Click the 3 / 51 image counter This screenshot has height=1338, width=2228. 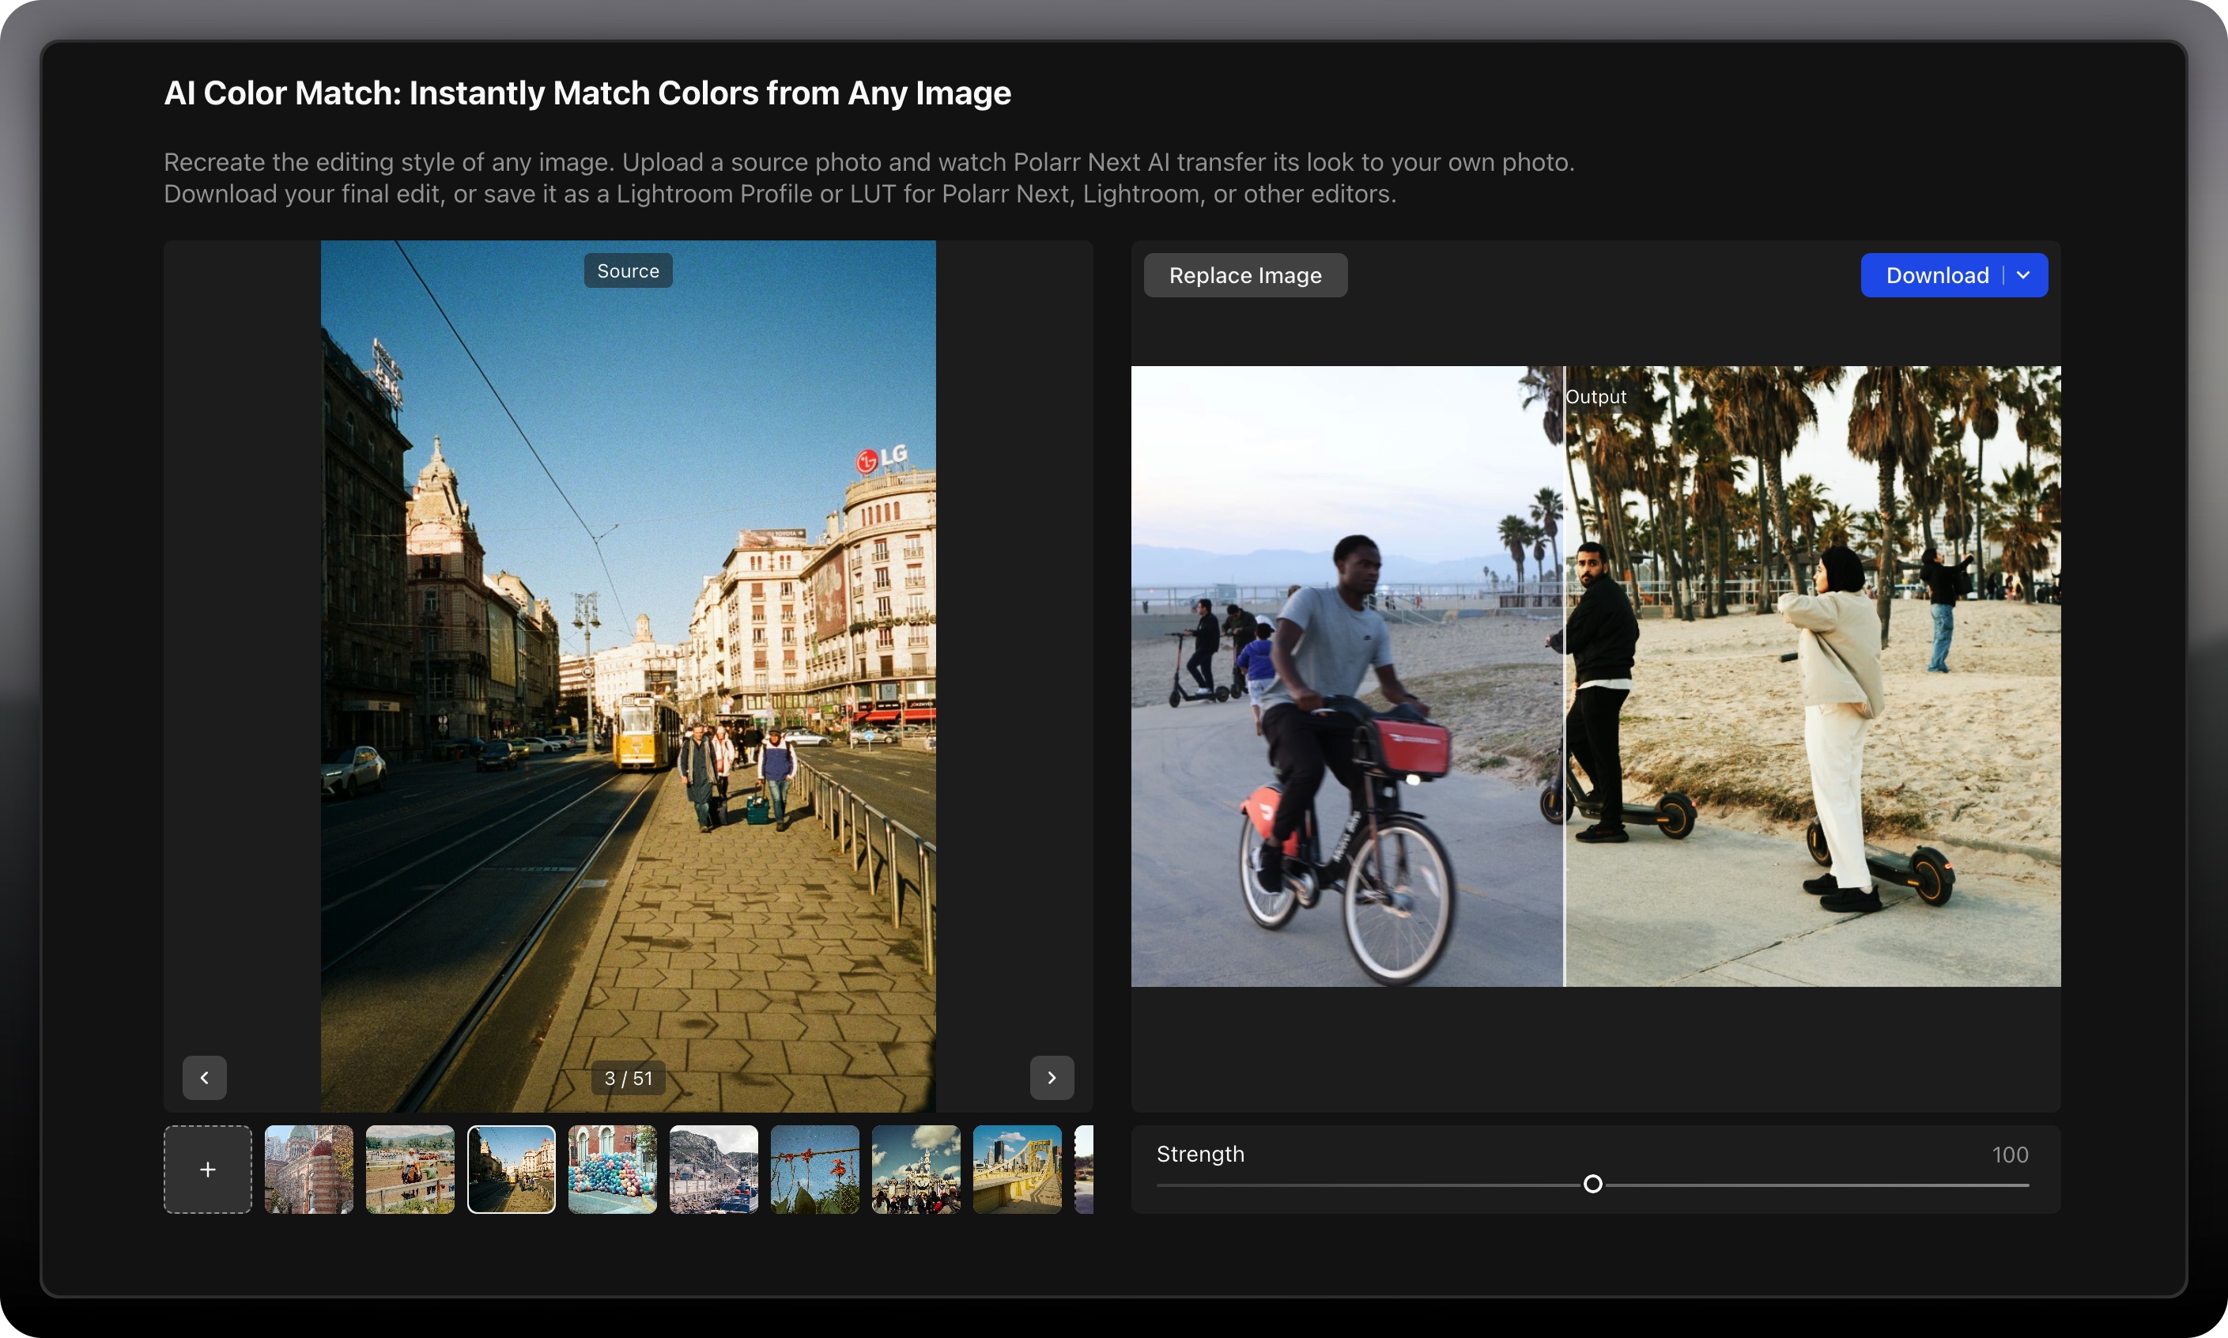coord(627,1079)
